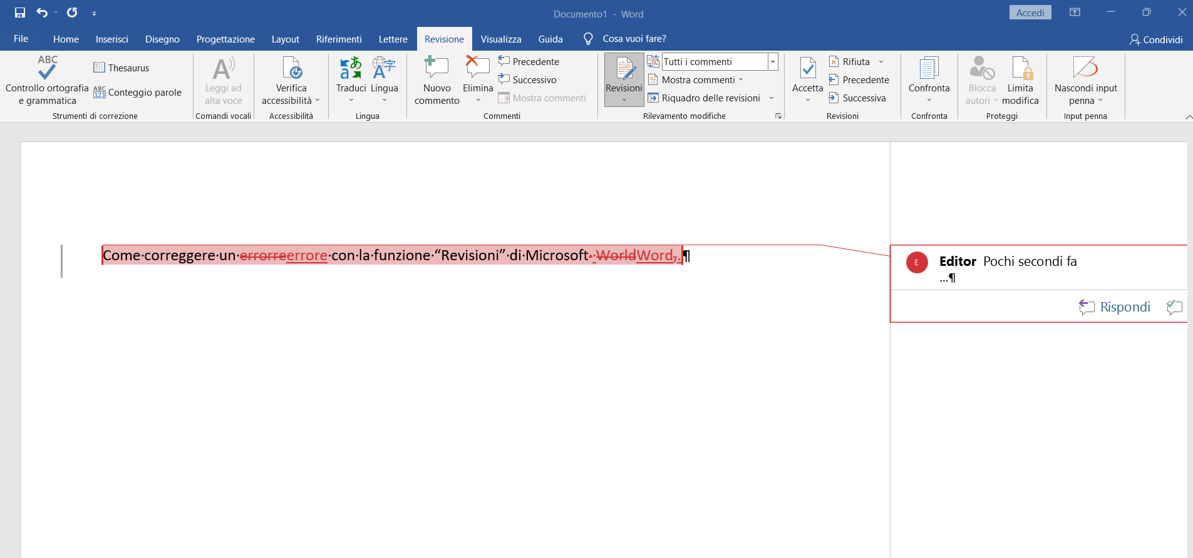The image size is (1193, 558).
Task: Click the Verifica accessibilità icon
Action: point(291,68)
